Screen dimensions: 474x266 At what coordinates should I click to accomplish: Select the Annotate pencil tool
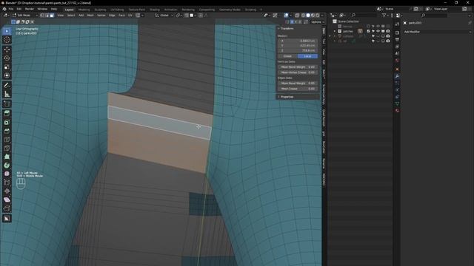coord(7,86)
